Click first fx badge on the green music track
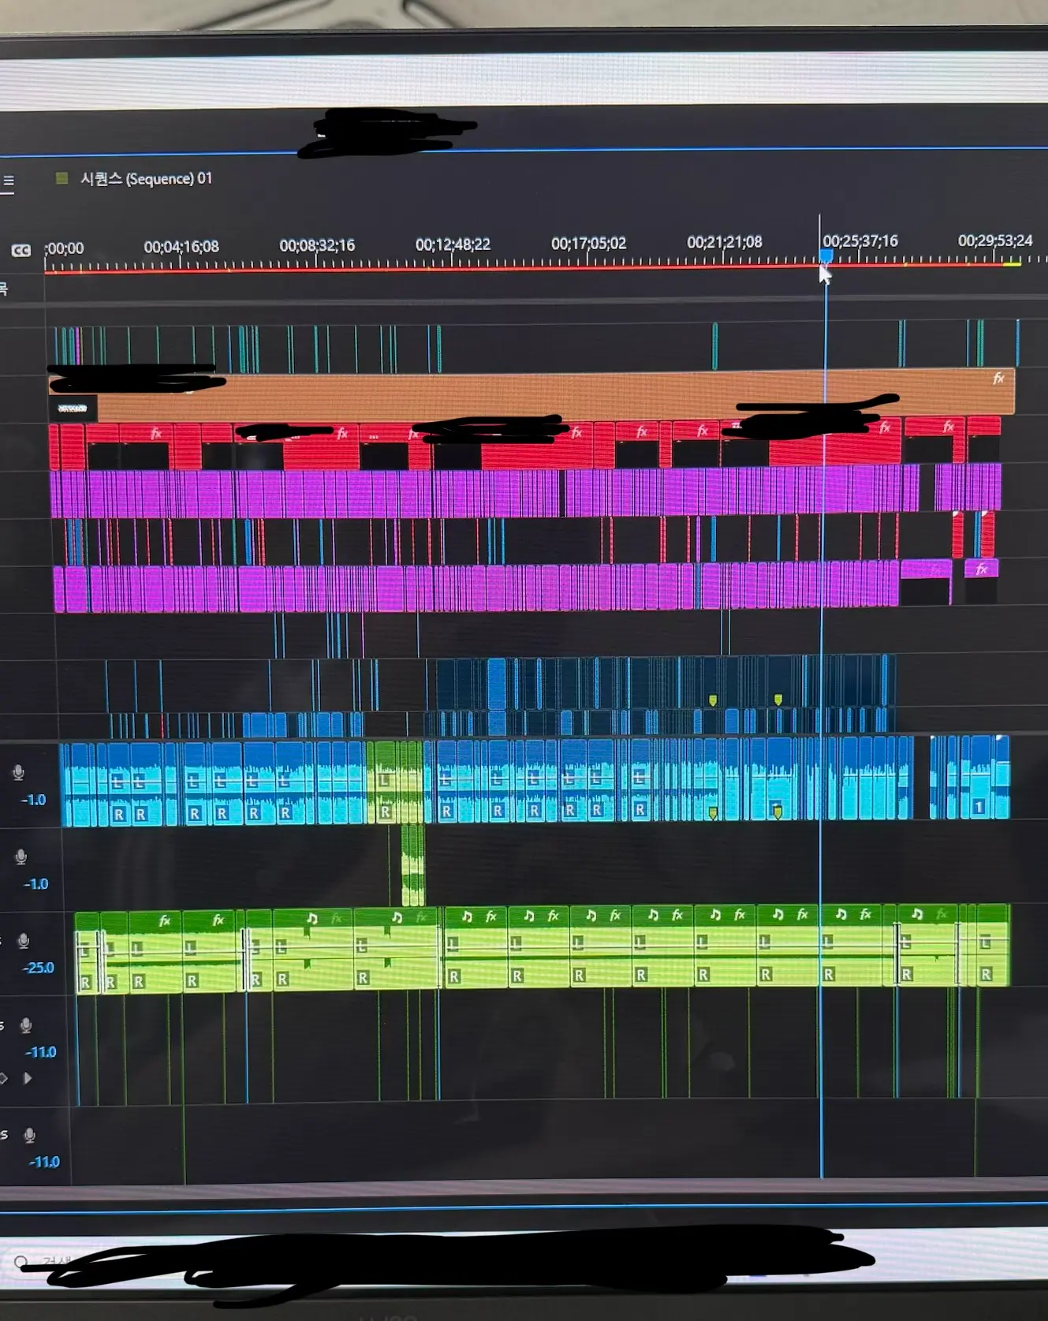This screenshot has width=1048, height=1321. pyautogui.click(x=165, y=920)
